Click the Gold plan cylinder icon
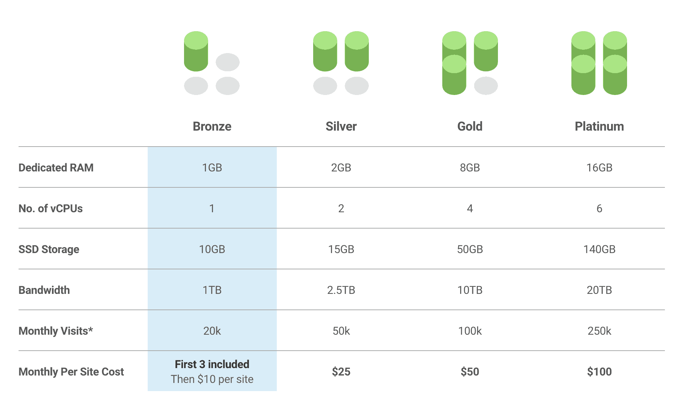This screenshot has width=679, height=400. [470, 63]
